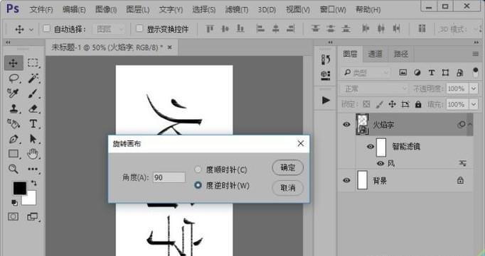Pick the Path Selection arrow tool
485x256 pixels.
[33, 139]
